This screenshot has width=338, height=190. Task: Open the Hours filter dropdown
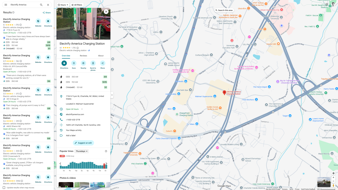coord(63,5)
